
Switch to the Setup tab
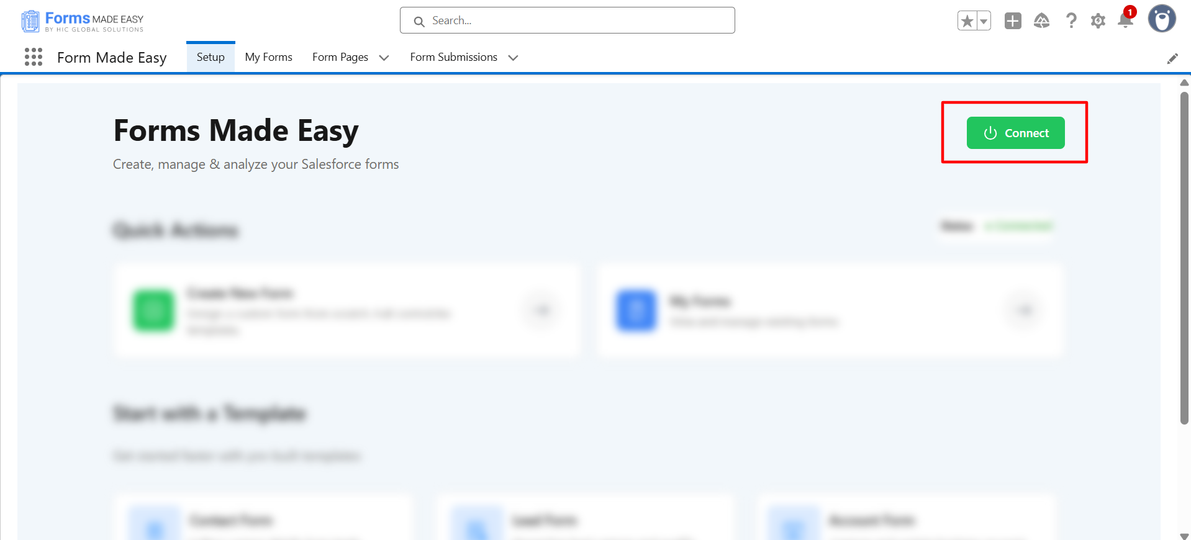click(x=211, y=57)
